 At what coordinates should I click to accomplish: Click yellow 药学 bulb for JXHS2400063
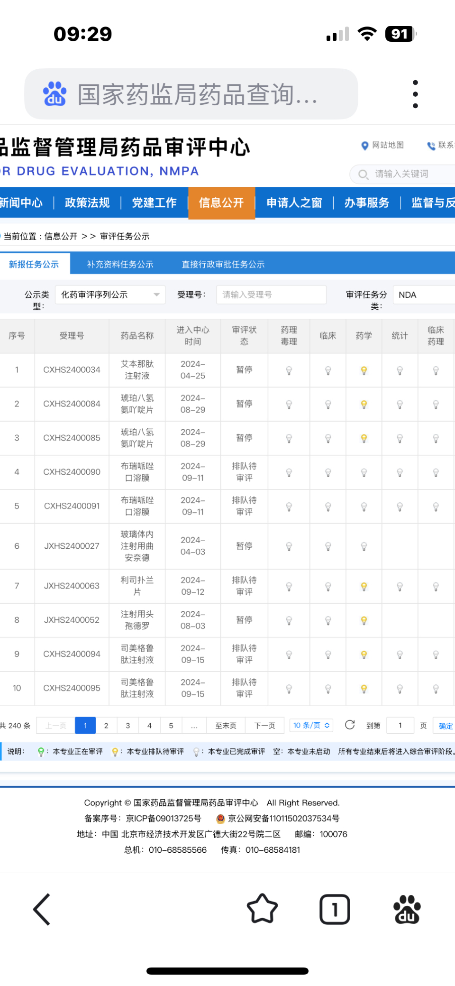click(364, 587)
